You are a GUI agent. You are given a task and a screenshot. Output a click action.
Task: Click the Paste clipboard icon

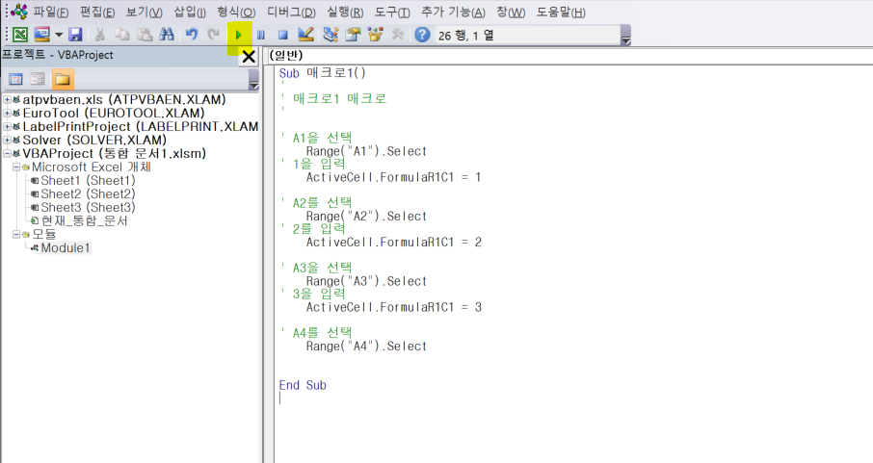[x=145, y=35]
